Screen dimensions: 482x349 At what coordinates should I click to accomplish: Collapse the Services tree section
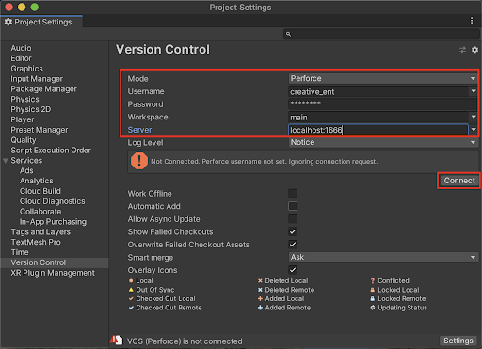(x=6, y=161)
